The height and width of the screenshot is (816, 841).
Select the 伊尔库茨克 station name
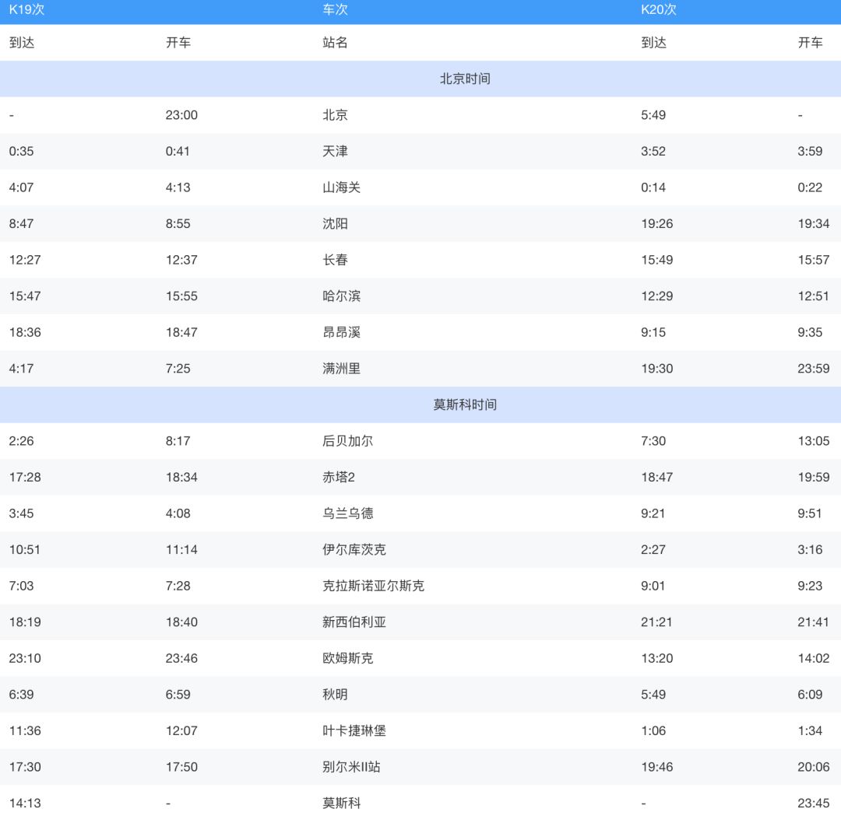pyautogui.click(x=354, y=549)
